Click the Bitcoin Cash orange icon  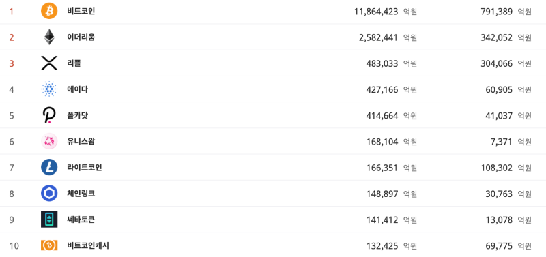[49, 246]
